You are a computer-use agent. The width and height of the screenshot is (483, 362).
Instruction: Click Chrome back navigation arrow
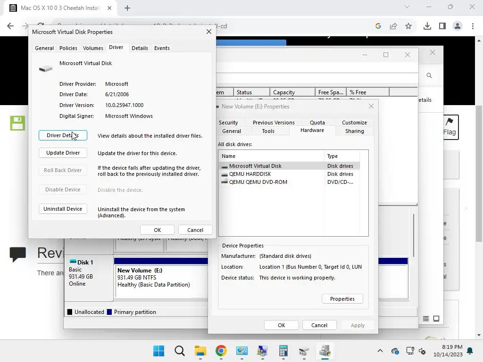pyautogui.click(x=10, y=26)
